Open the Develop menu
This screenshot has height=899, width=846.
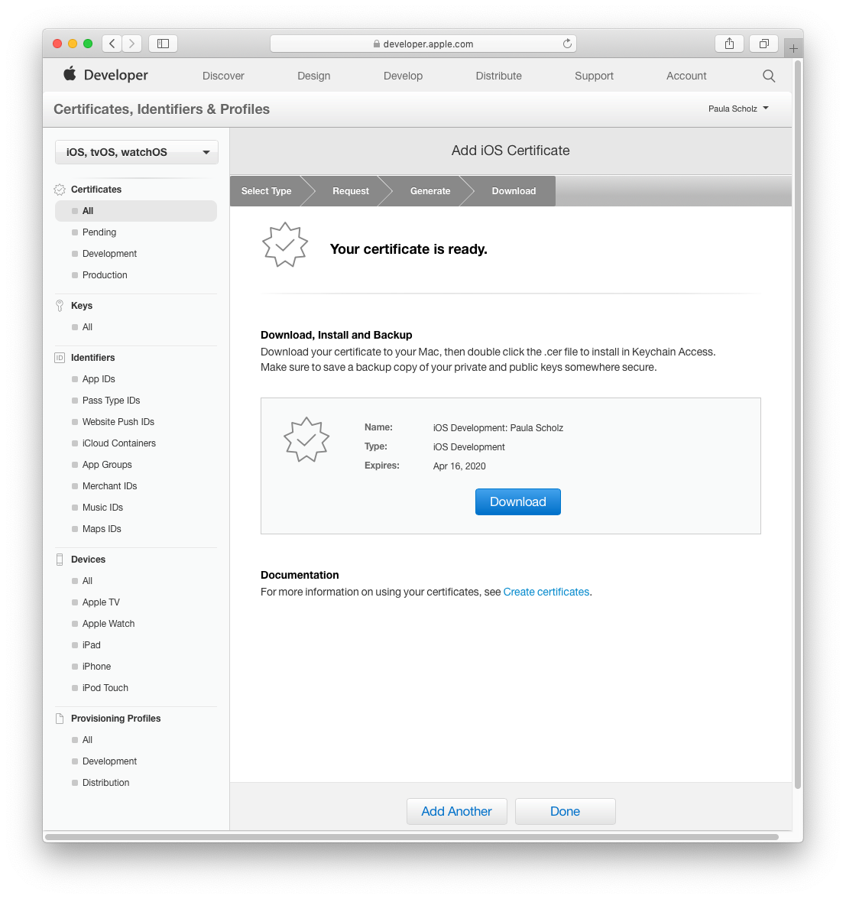[x=403, y=76]
